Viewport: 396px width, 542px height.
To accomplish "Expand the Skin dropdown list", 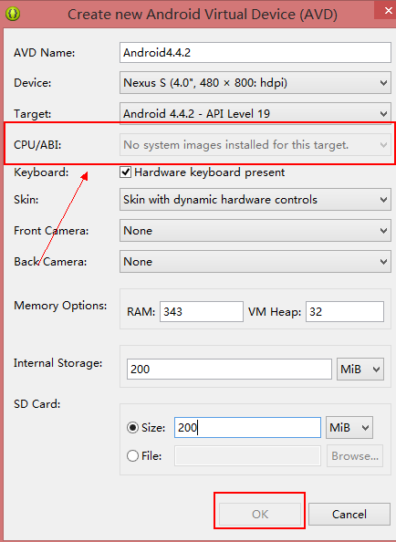I will click(255, 200).
